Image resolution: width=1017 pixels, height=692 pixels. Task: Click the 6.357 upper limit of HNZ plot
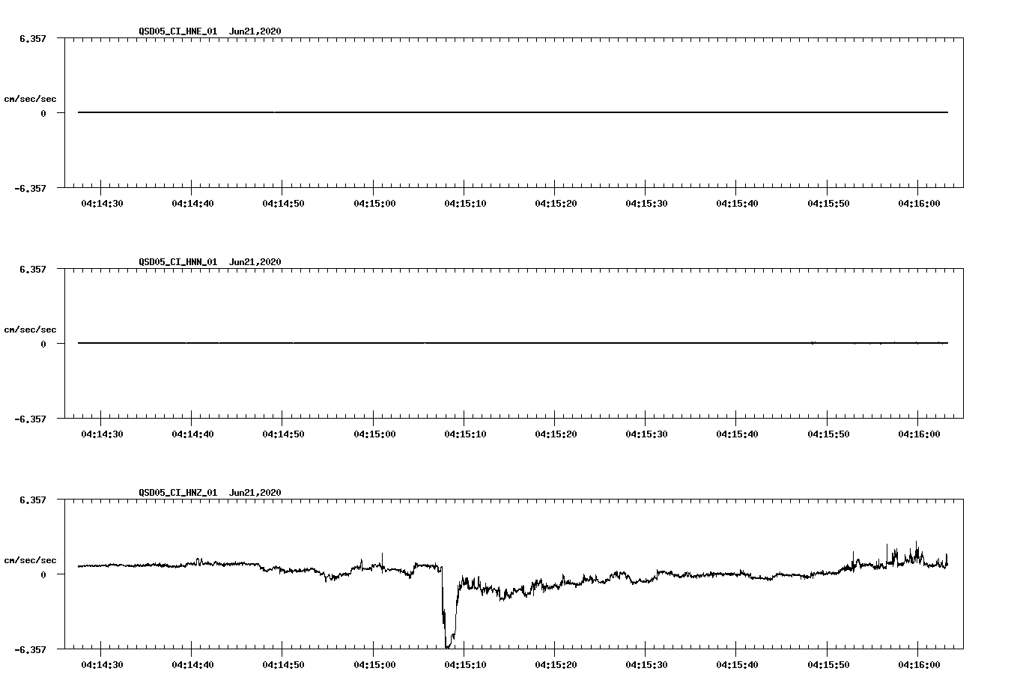(33, 500)
